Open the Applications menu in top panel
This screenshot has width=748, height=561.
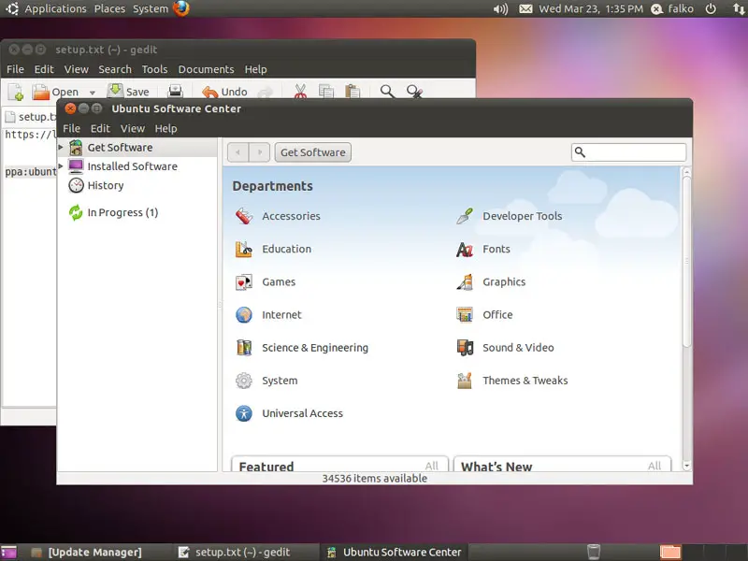55,8
